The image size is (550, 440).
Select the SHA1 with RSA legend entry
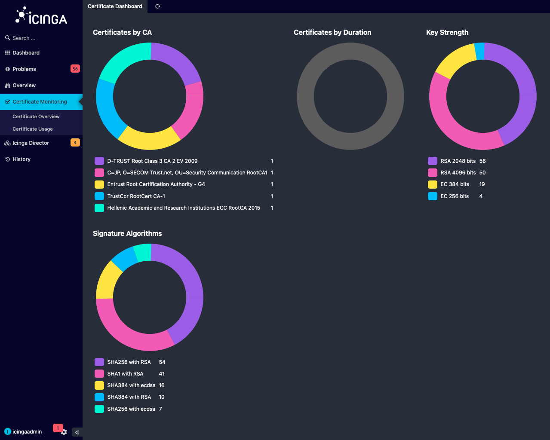tap(126, 373)
